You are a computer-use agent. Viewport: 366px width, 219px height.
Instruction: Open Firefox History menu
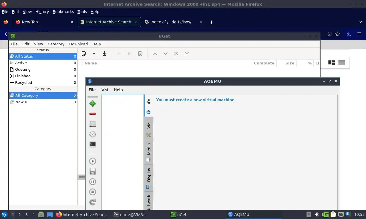42,12
